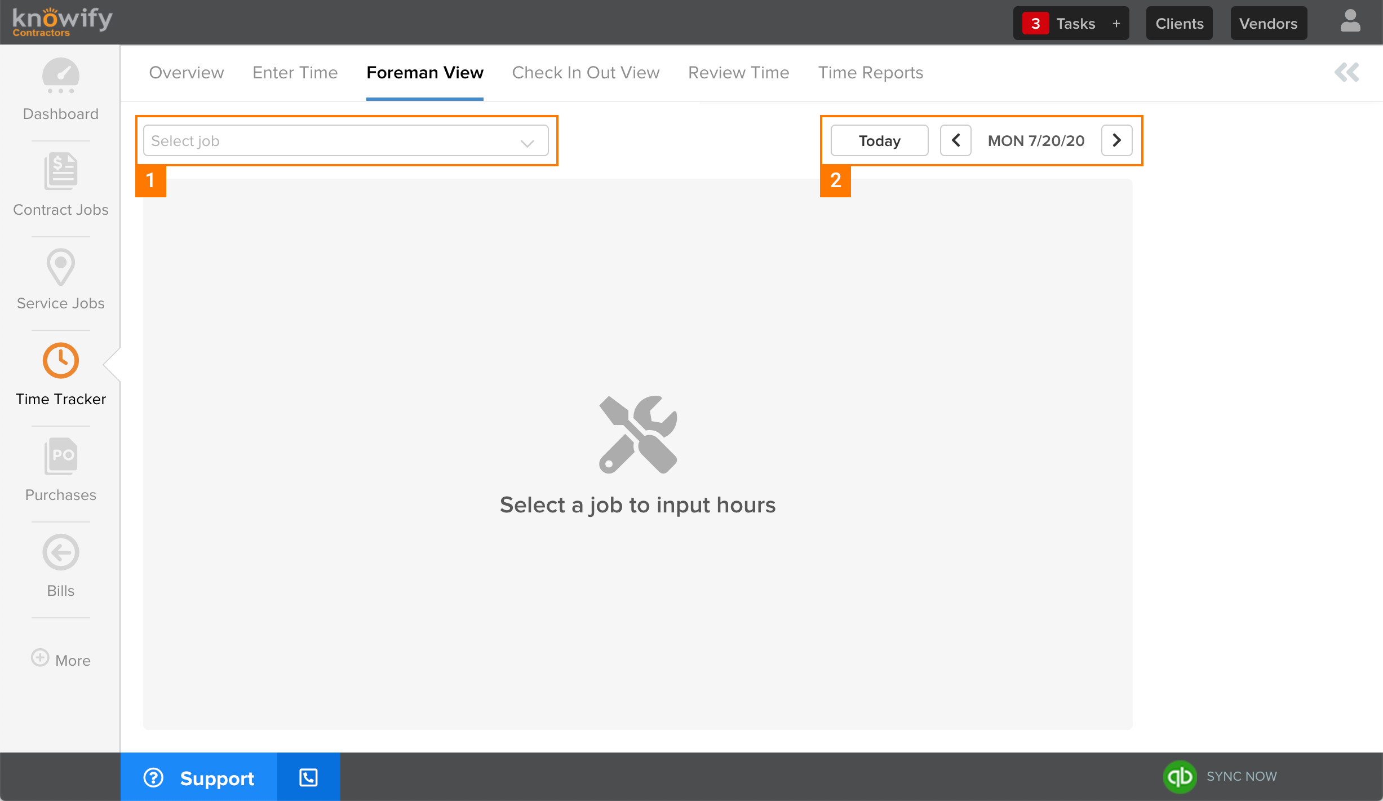The height and width of the screenshot is (801, 1383).
Task: Open the Tasks button
Action: click(x=1071, y=23)
